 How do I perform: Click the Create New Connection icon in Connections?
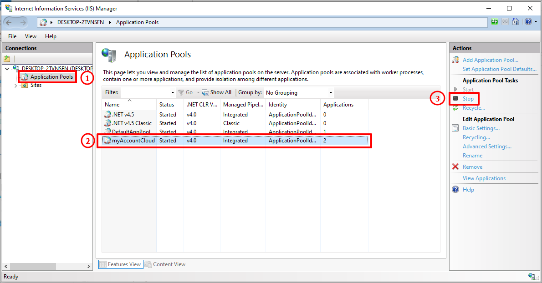point(7,59)
